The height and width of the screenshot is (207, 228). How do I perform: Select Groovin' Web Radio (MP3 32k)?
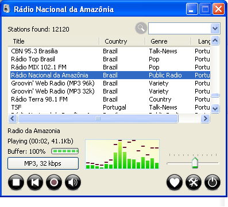coord(110,91)
